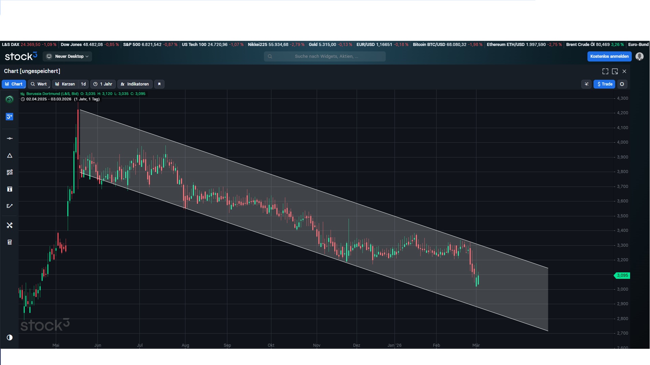Viewport: 650px width, 365px height.
Task: Open the Kerzen chart type dropdown
Action: click(x=66, y=84)
